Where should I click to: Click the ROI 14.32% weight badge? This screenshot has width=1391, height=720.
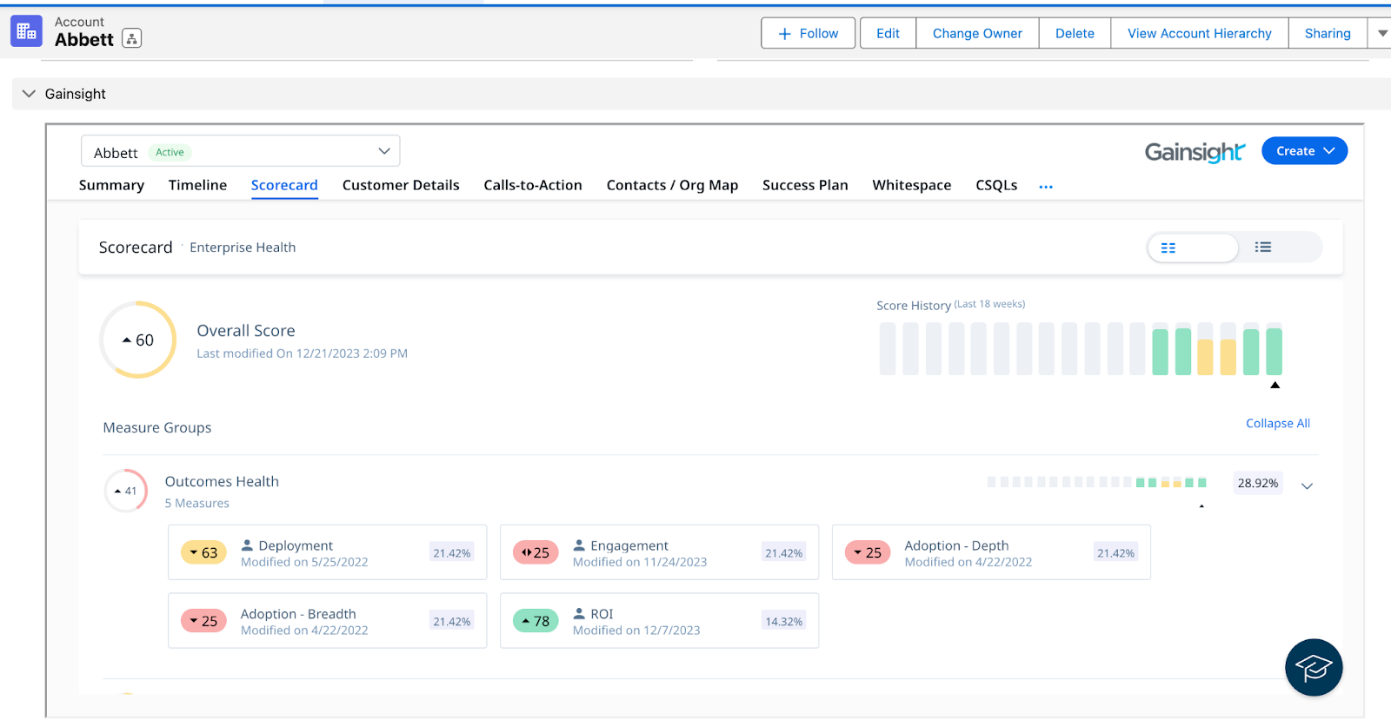coord(783,621)
